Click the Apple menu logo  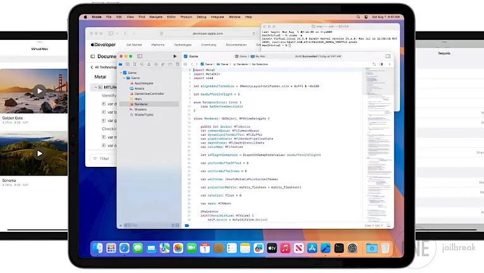pos(85,17)
